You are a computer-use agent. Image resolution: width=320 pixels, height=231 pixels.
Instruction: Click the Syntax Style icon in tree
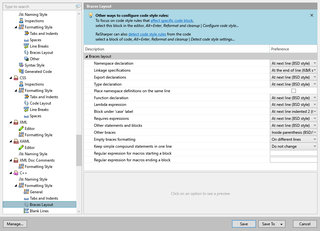(x=21, y=65)
